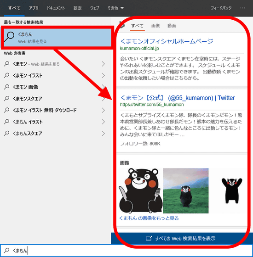Open the kumamon-official.jp URL
Viewport: 253px width, 257px height.
point(139,49)
